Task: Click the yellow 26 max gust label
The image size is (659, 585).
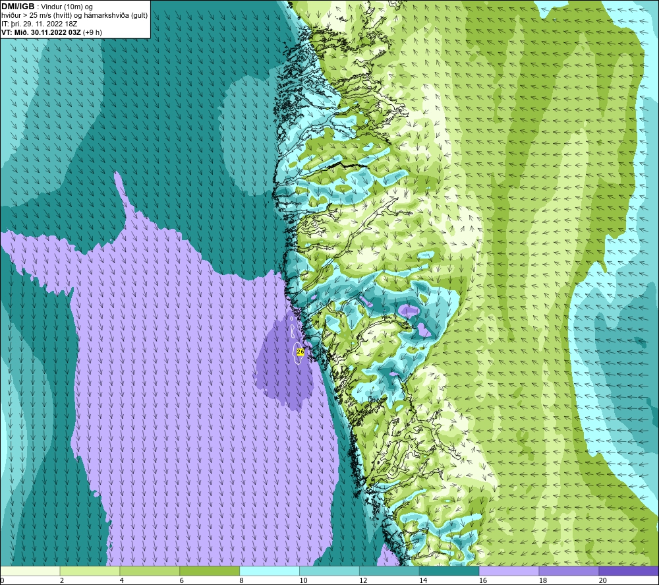Action: tap(301, 352)
